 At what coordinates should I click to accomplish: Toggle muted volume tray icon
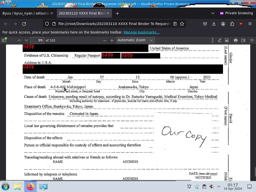point(211,186)
